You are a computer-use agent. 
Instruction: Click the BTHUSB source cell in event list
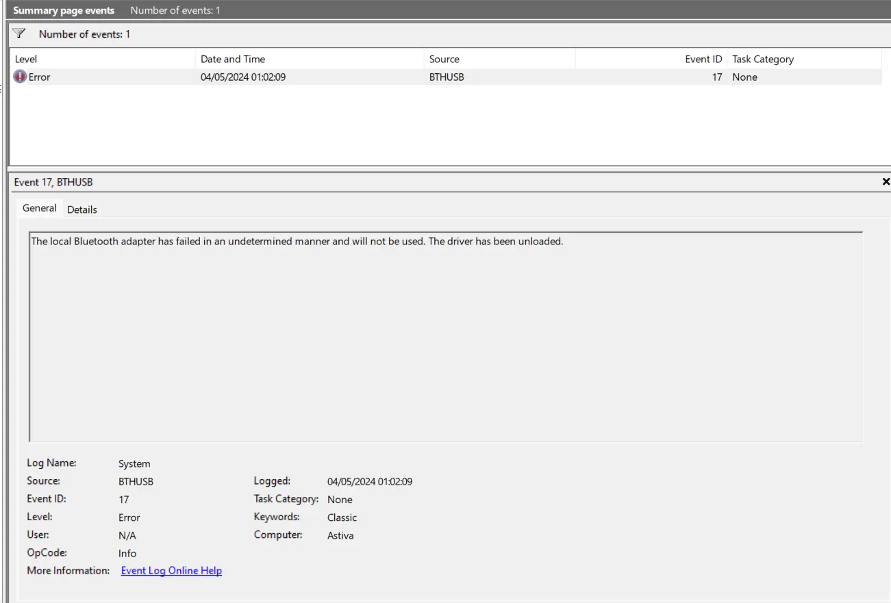coord(447,77)
